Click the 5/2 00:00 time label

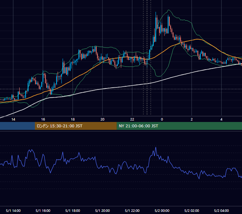(x=162, y=210)
